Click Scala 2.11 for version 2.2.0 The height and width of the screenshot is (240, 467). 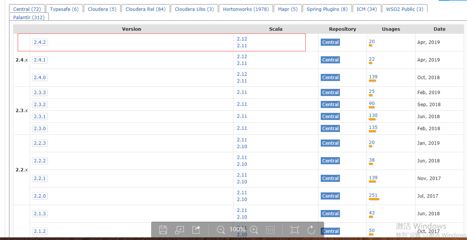coord(242,193)
